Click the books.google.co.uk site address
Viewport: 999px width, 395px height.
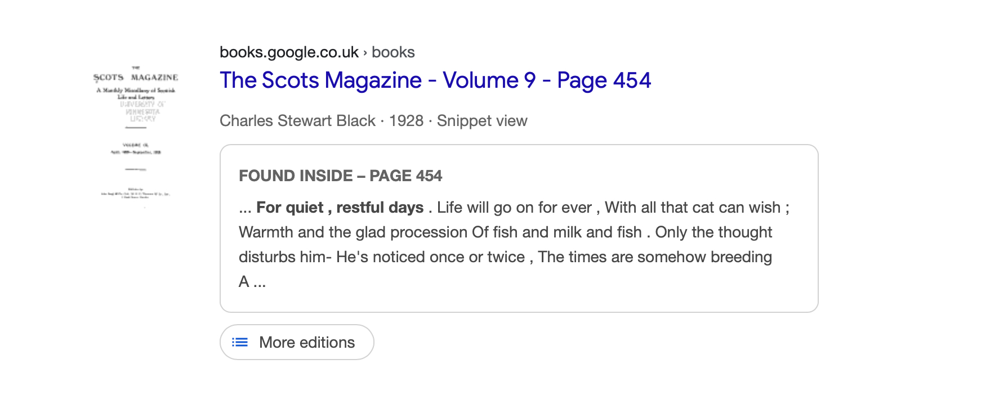click(289, 52)
